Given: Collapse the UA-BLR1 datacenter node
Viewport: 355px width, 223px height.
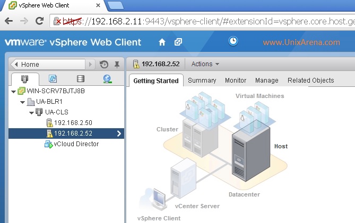Looking at the screenshot, I should tap(22, 102).
